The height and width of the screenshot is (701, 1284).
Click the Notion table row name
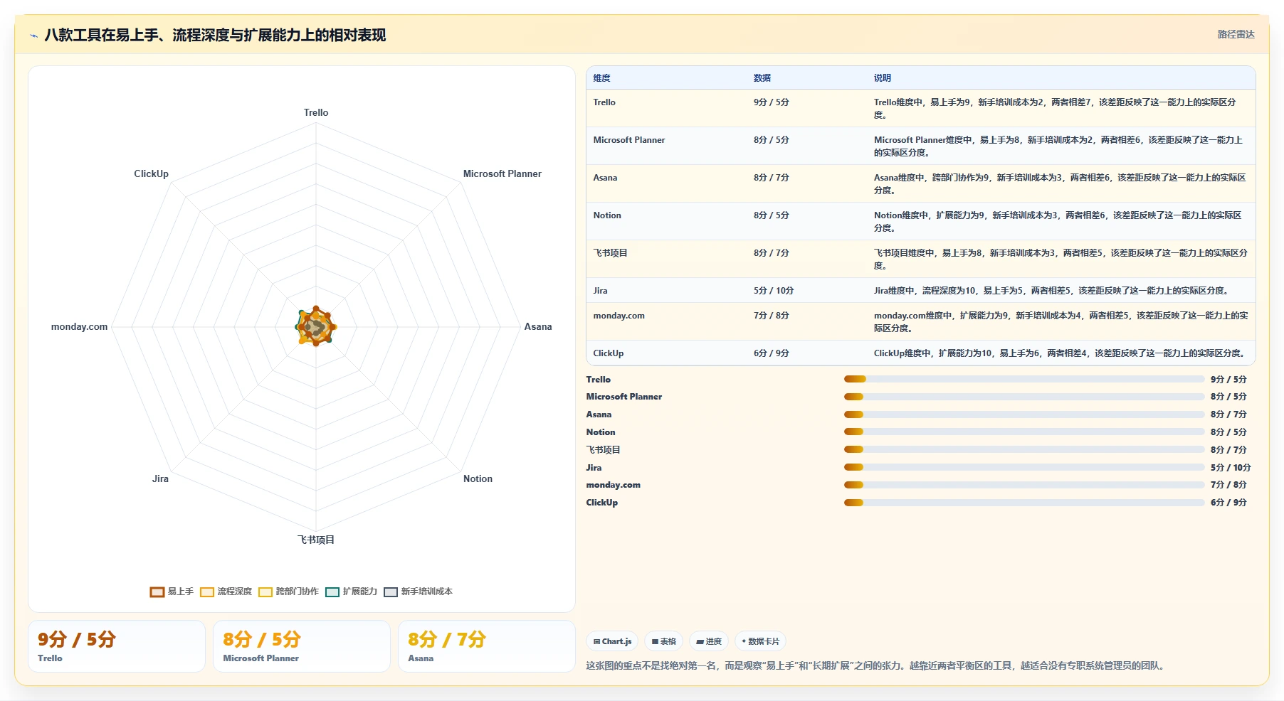(x=607, y=215)
